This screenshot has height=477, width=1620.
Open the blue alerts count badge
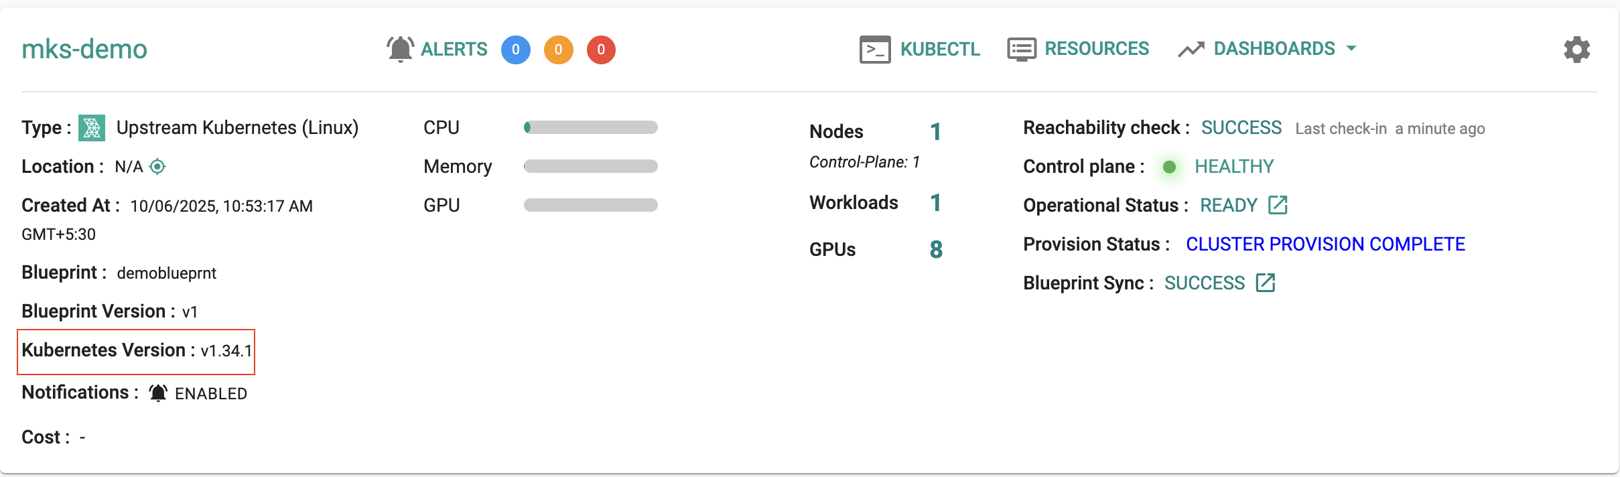pos(515,50)
